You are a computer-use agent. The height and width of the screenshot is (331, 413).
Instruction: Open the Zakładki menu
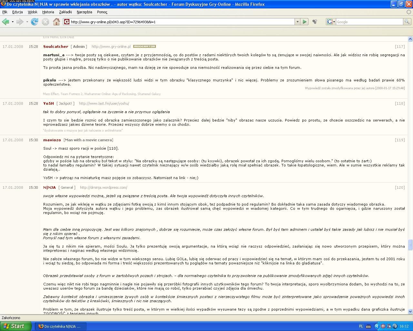(x=65, y=12)
